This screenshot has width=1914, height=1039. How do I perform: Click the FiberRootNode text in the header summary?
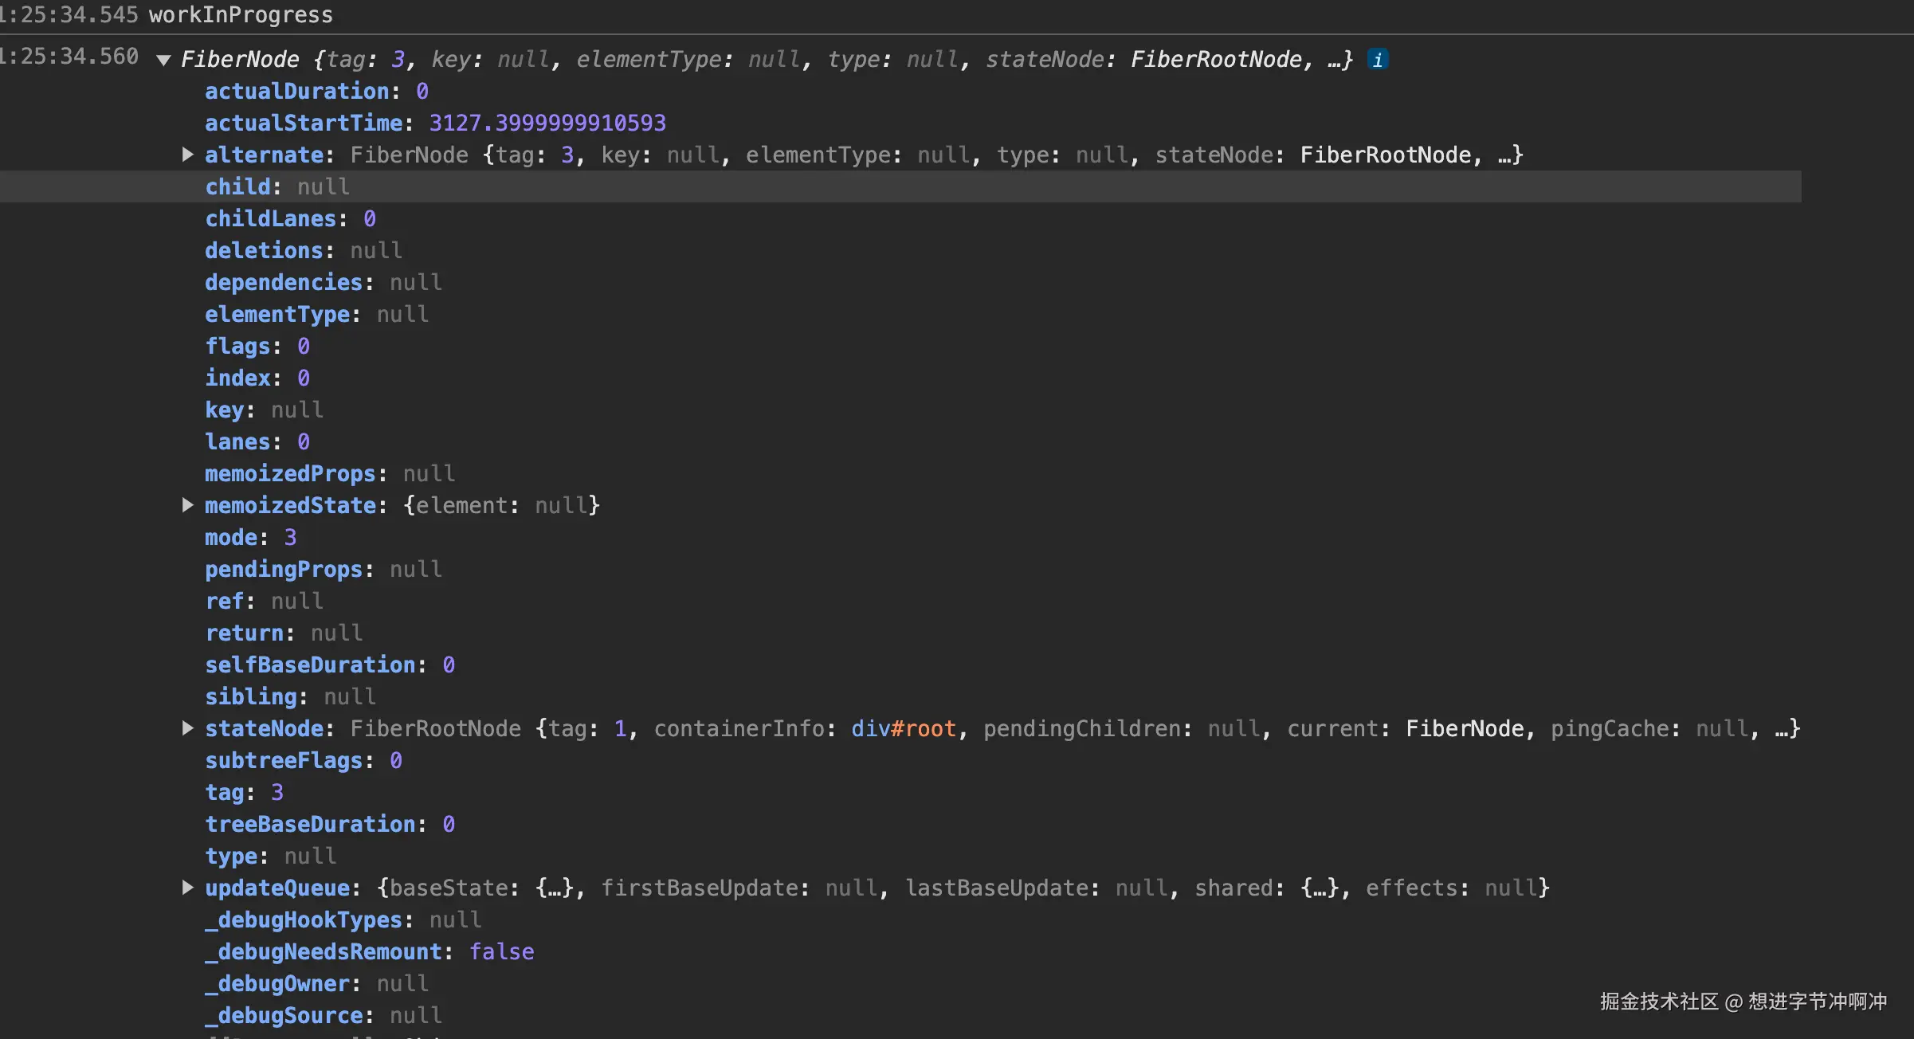click(x=1216, y=60)
